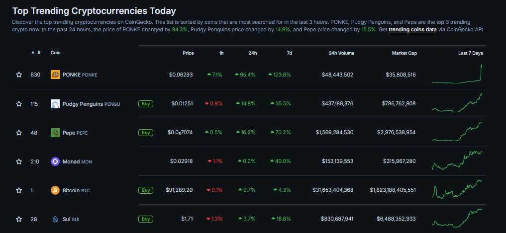Open PONKE's last 7 days sparkline chart
This screenshot has width=506, height=233.
pos(457,75)
